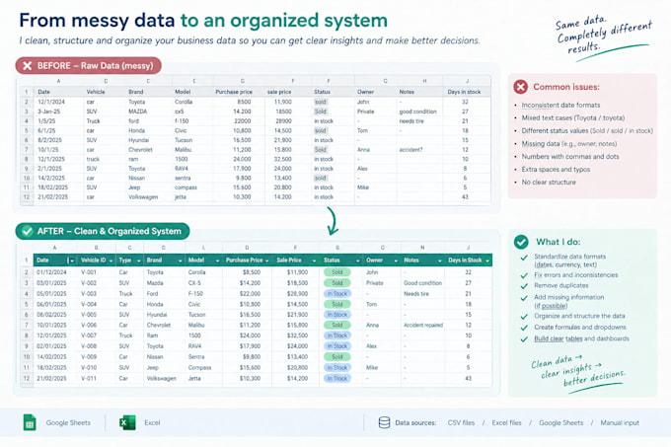Click the Google Sheets icon at the bottom
The image size is (671, 447).
pyautogui.click(x=30, y=422)
